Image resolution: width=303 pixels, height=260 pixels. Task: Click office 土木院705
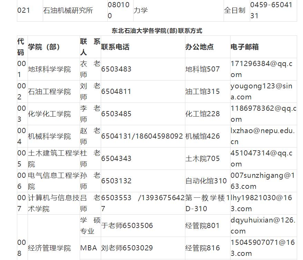coord(203,159)
